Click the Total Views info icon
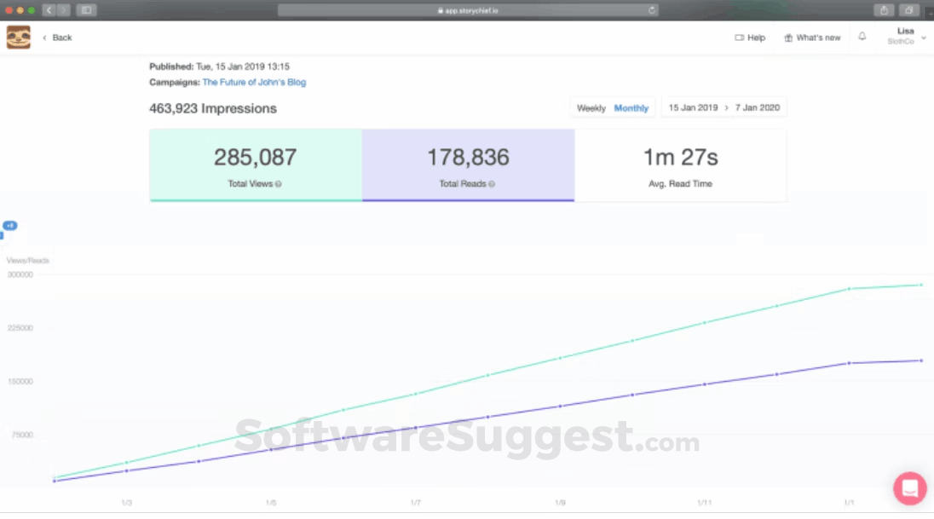The width and height of the screenshot is (934, 519). coord(278,184)
